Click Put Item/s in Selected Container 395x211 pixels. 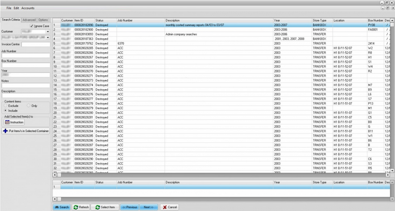26,131
